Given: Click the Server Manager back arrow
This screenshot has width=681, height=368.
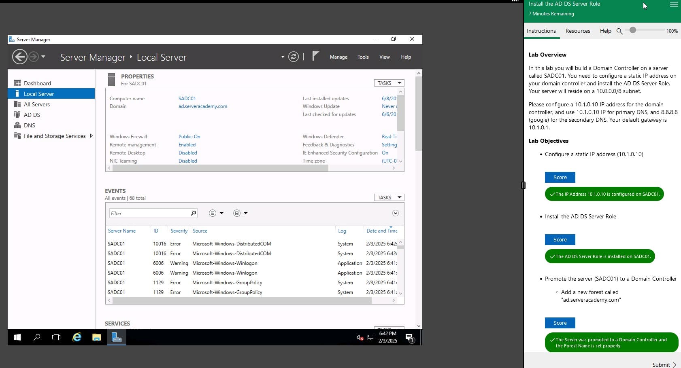Looking at the screenshot, I should point(19,57).
